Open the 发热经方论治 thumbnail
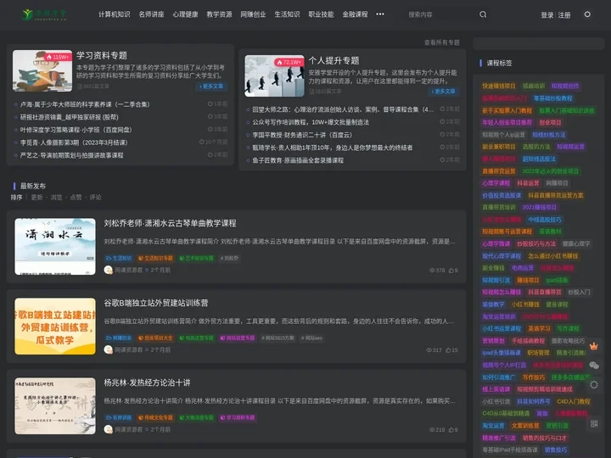This screenshot has height=458, width=611. (55, 405)
